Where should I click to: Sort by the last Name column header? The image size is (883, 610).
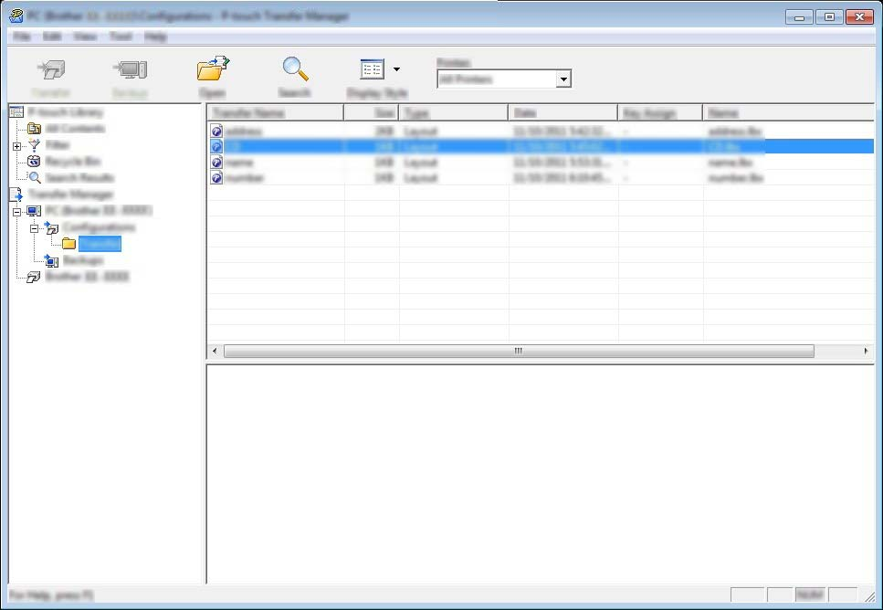[788, 112]
